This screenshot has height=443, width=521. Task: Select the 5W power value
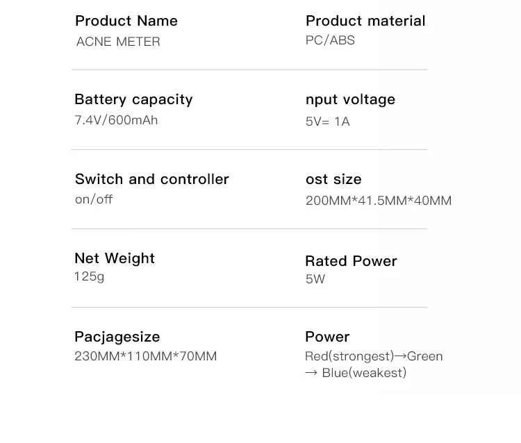[315, 279]
